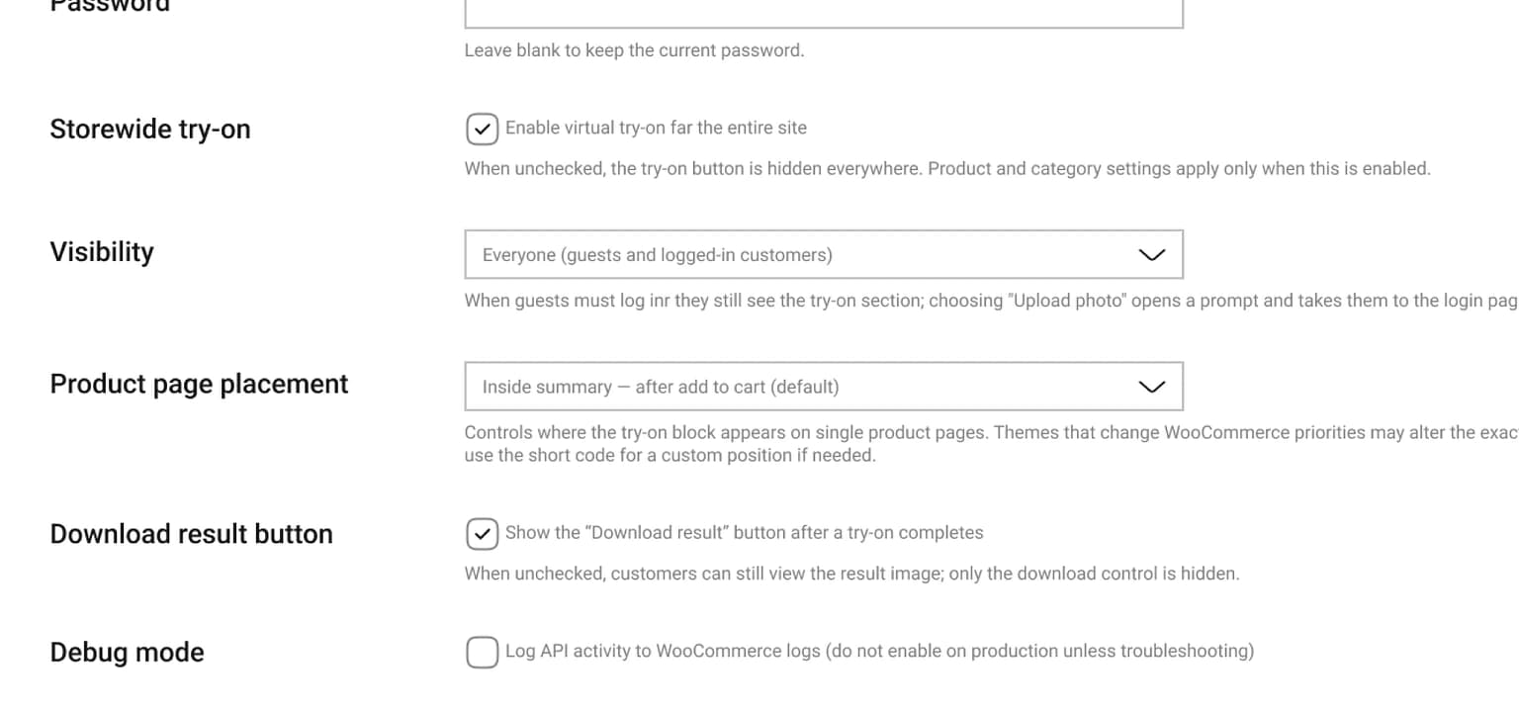Click the Visibility setting label
Screen dimensions: 1519x710
click(102, 252)
